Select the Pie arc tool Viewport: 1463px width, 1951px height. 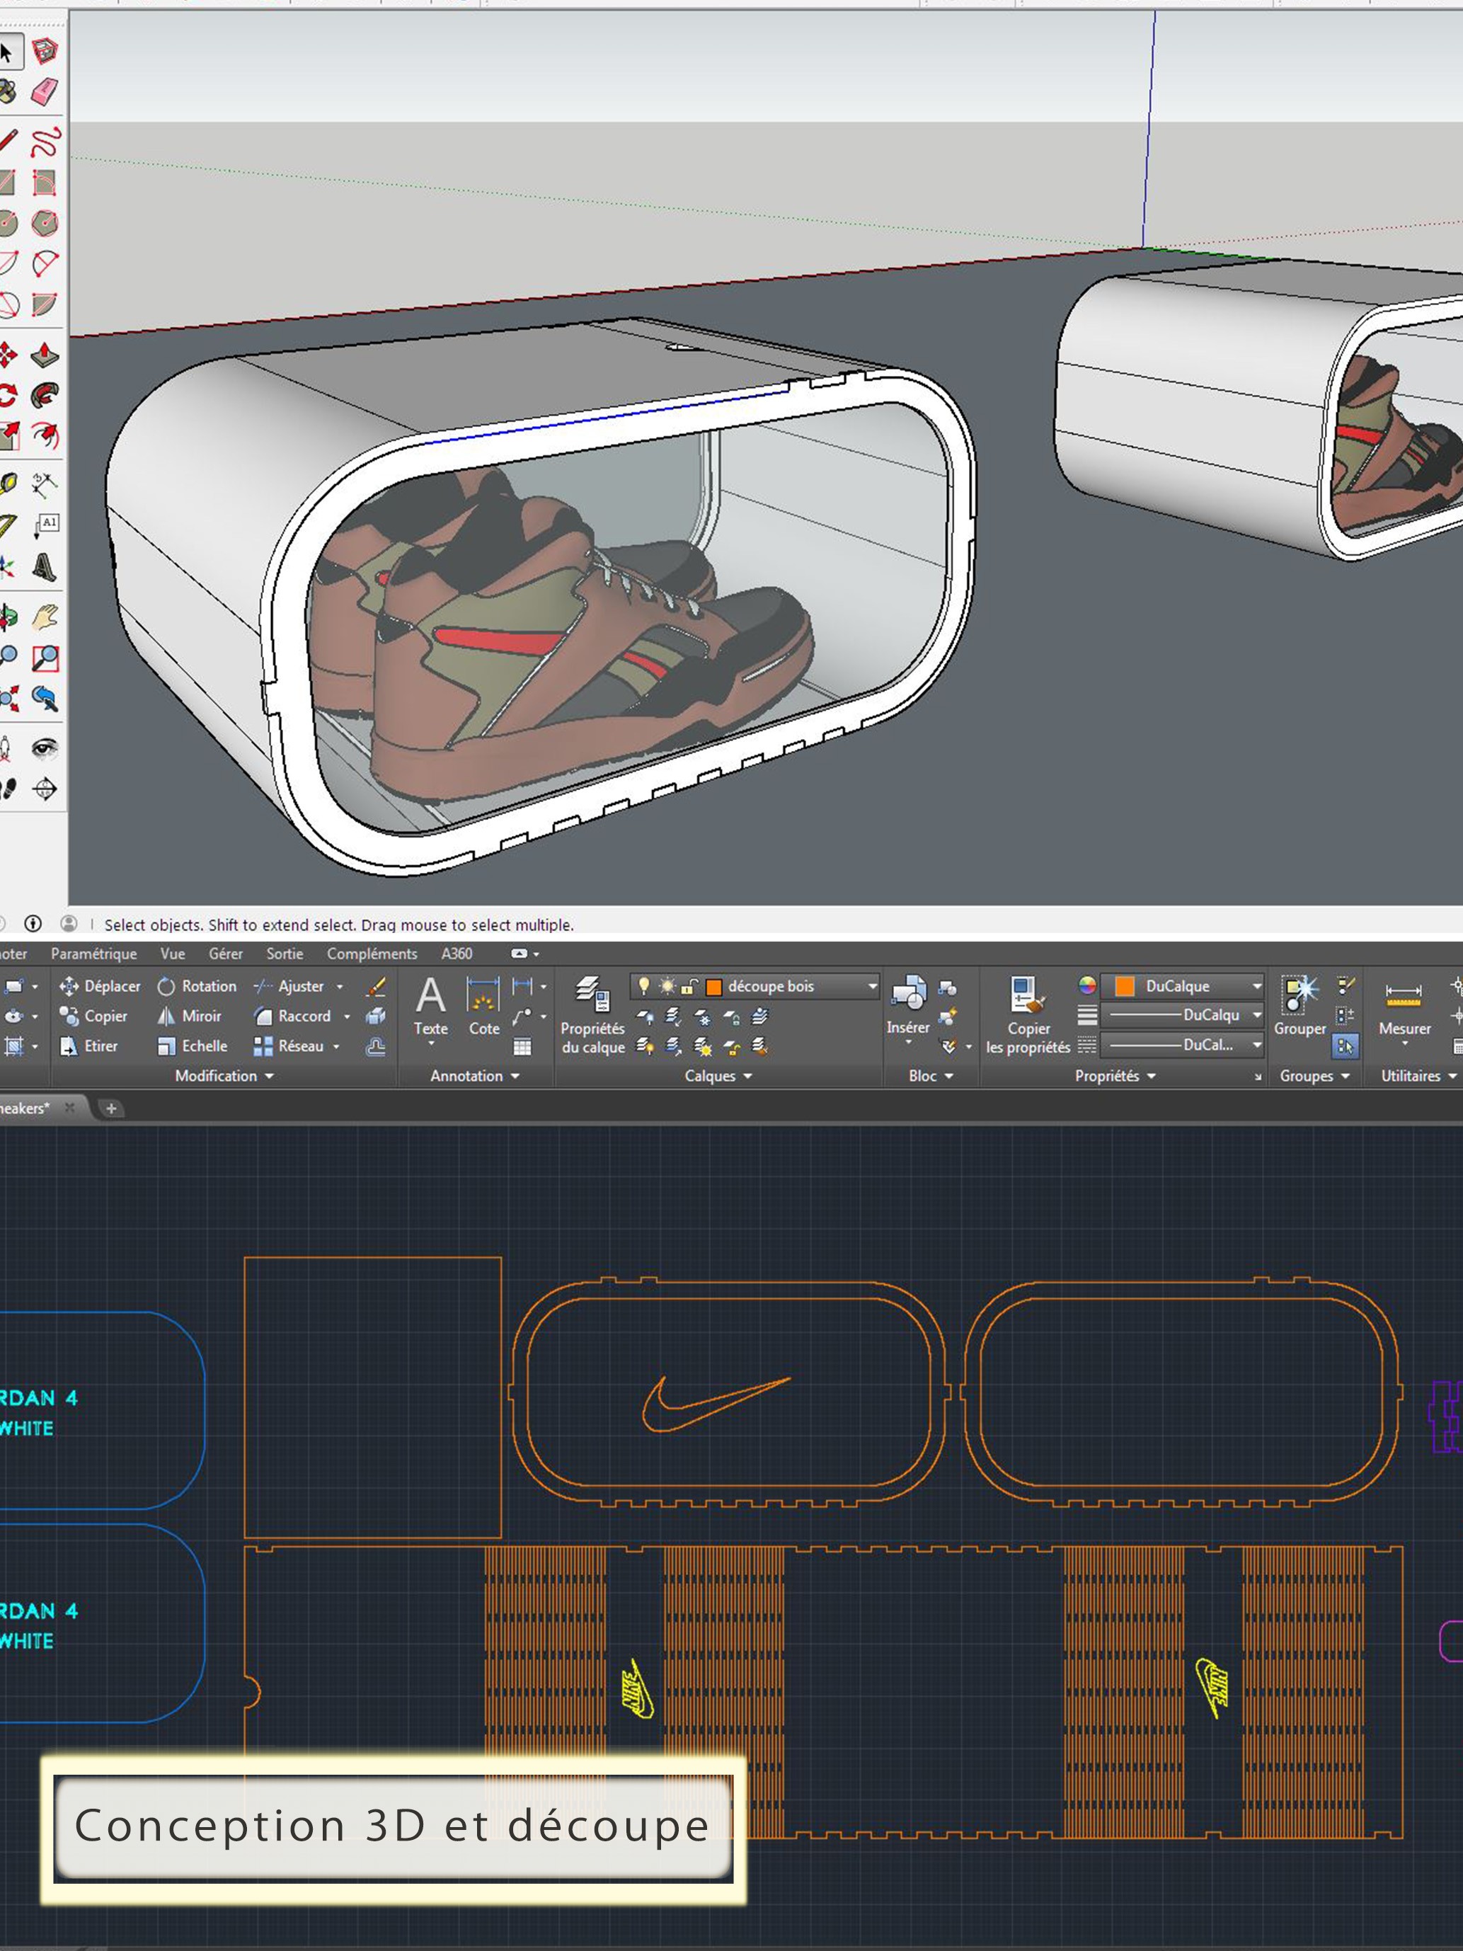(45, 305)
